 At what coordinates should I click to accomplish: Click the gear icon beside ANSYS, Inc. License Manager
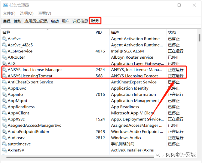pos(4,70)
